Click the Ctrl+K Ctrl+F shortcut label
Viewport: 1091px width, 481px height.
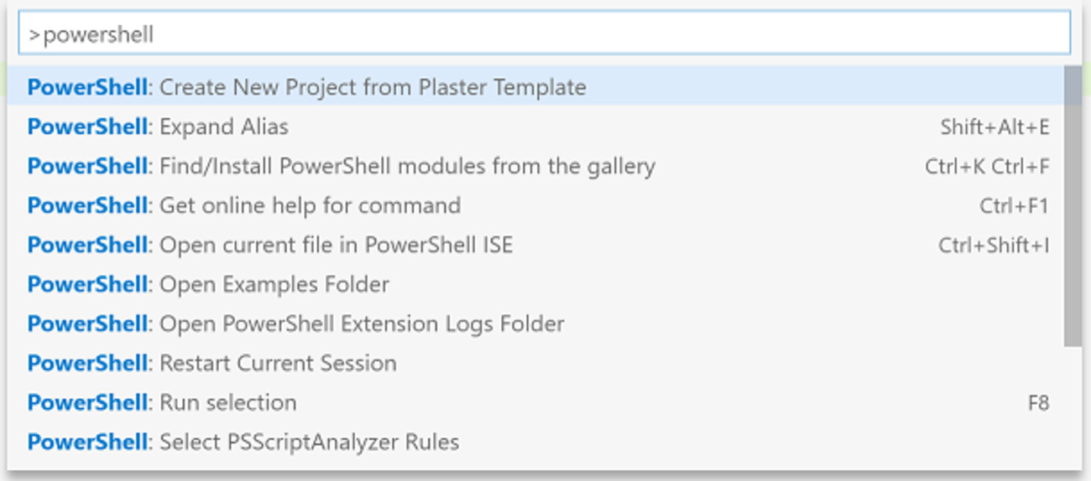(987, 167)
